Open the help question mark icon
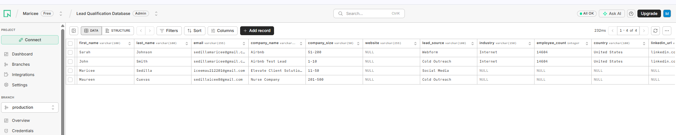This screenshot has width=676, height=135. coord(631,13)
